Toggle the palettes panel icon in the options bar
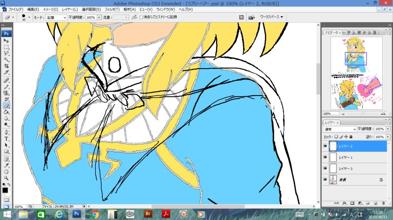Image resolution: width=393 pixels, height=220 pixels. click(241, 17)
